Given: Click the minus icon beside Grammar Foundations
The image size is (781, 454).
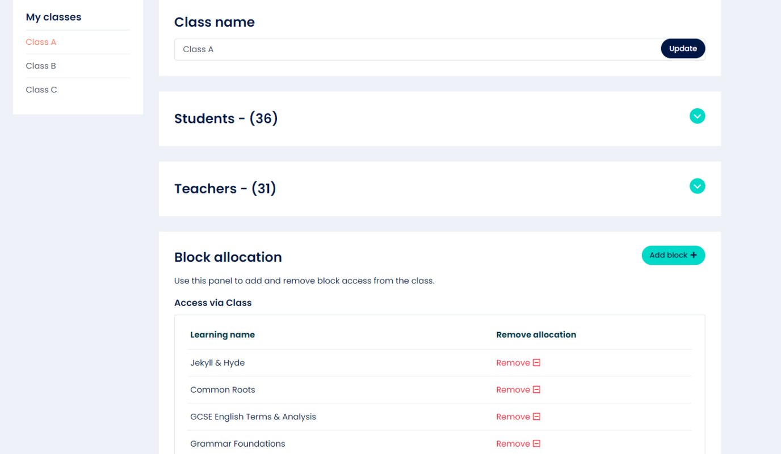Looking at the screenshot, I should tap(536, 443).
